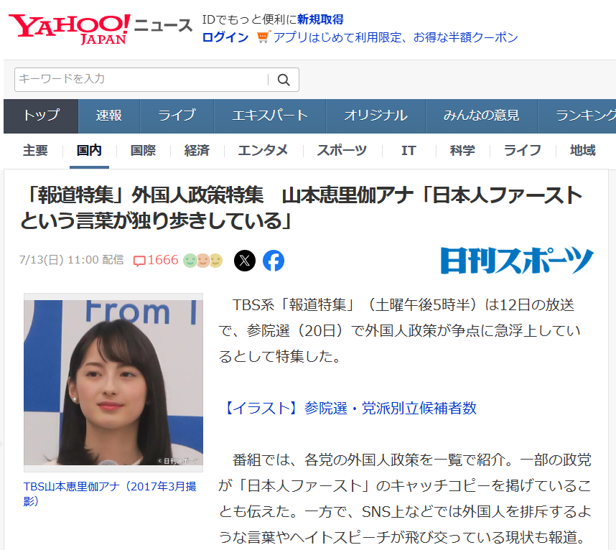Open the article photo thumbnail

113,382
